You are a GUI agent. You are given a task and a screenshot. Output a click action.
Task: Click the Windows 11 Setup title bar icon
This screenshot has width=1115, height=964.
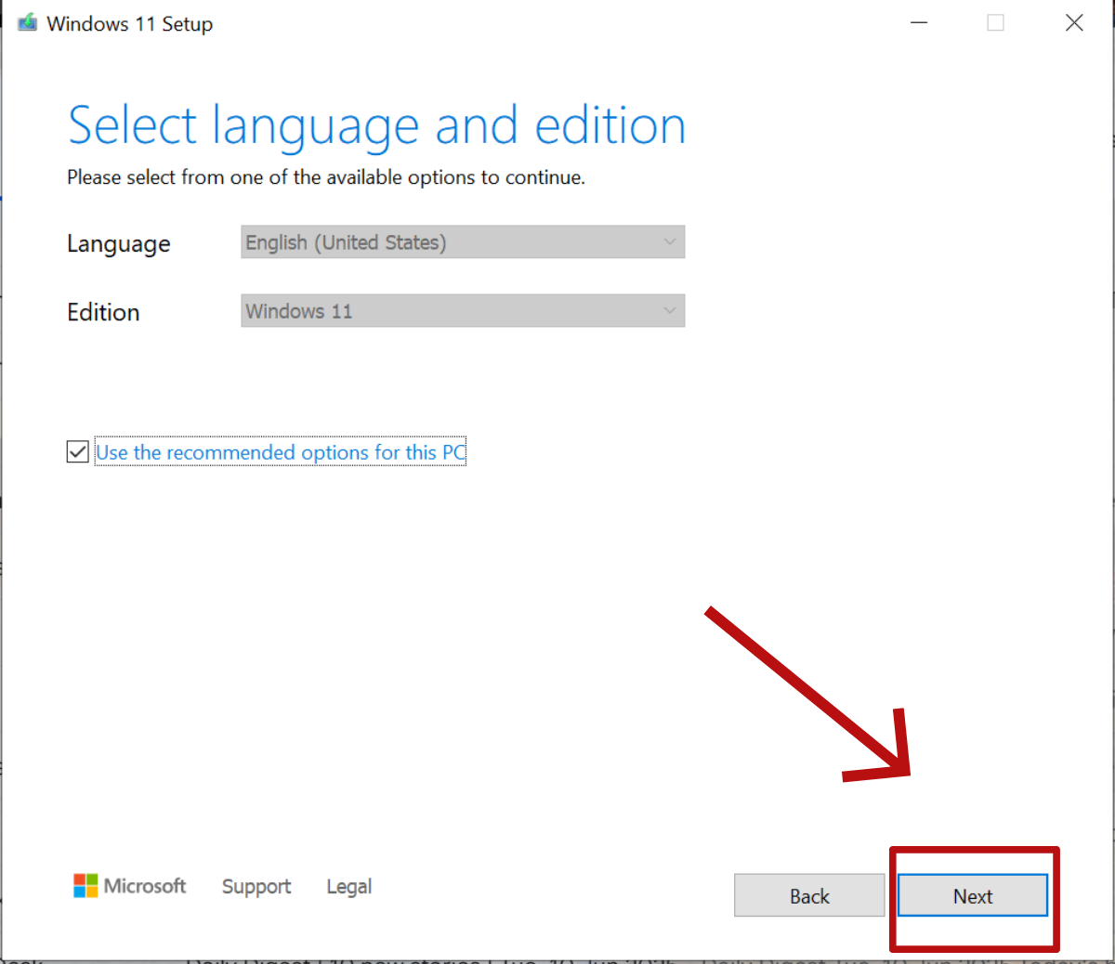point(27,23)
